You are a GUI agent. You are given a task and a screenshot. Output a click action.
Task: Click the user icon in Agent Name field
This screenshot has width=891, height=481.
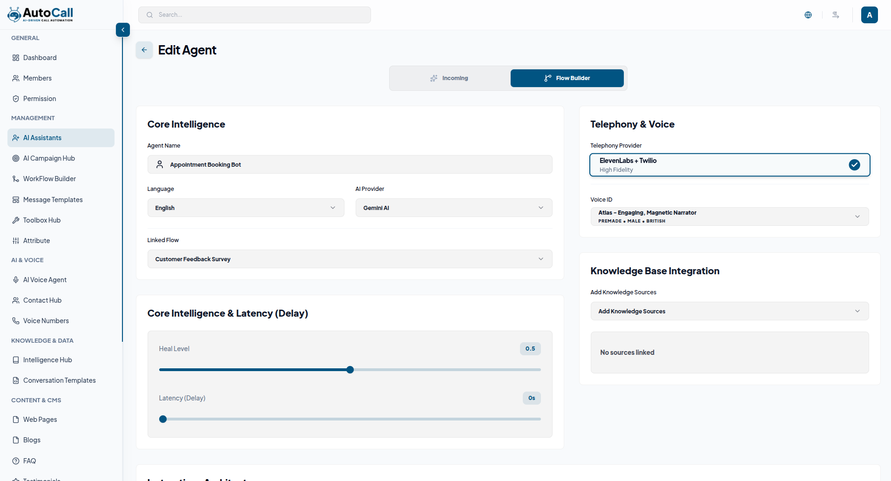[160, 164]
